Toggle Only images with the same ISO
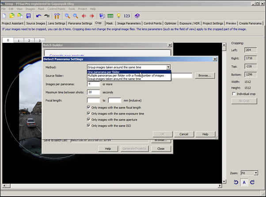266x197 pixels. click(x=88, y=126)
